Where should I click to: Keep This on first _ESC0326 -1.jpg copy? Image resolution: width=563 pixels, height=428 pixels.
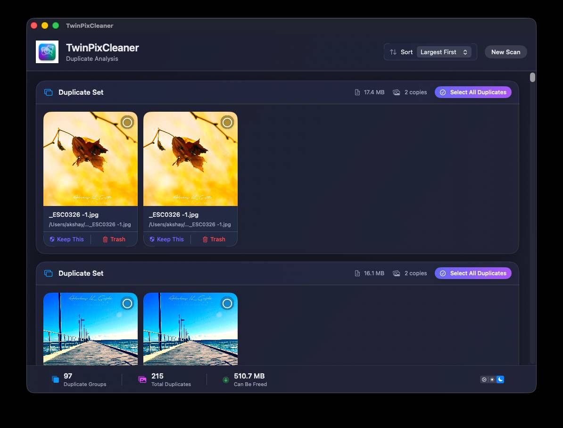pyautogui.click(x=67, y=239)
